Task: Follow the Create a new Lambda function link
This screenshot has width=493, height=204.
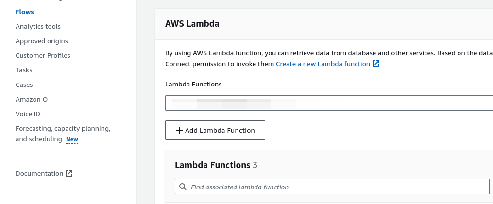Action: [x=323, y=64]
